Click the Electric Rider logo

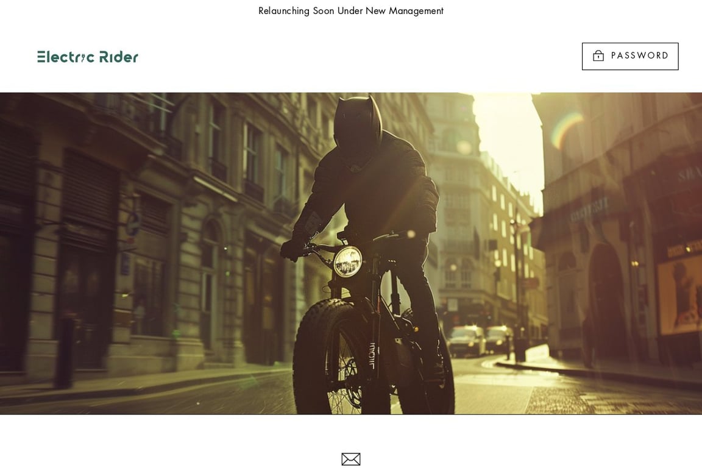point(88,57)
